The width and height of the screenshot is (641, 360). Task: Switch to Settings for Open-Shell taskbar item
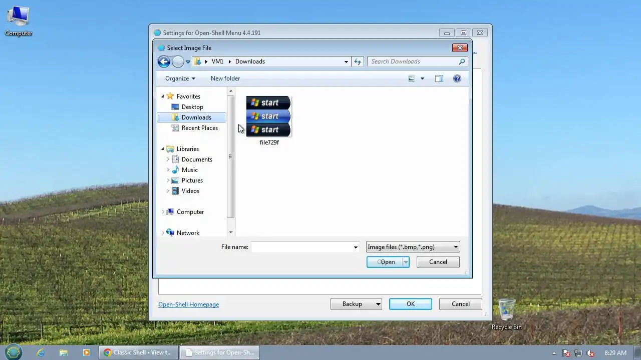(219, 352)
